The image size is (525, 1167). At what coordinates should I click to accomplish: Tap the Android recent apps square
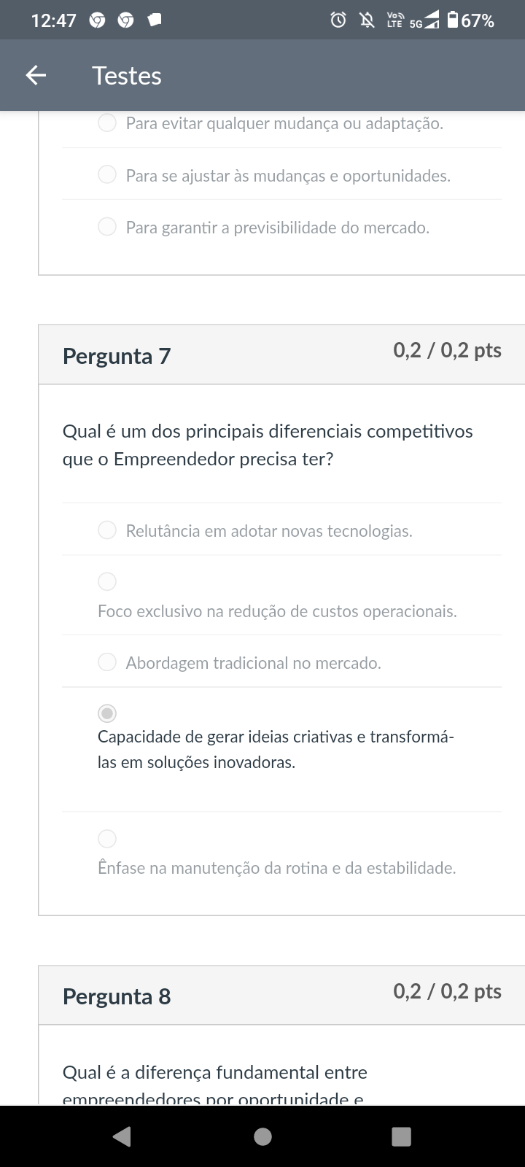pyautogui.click(x=402, y=1136)
